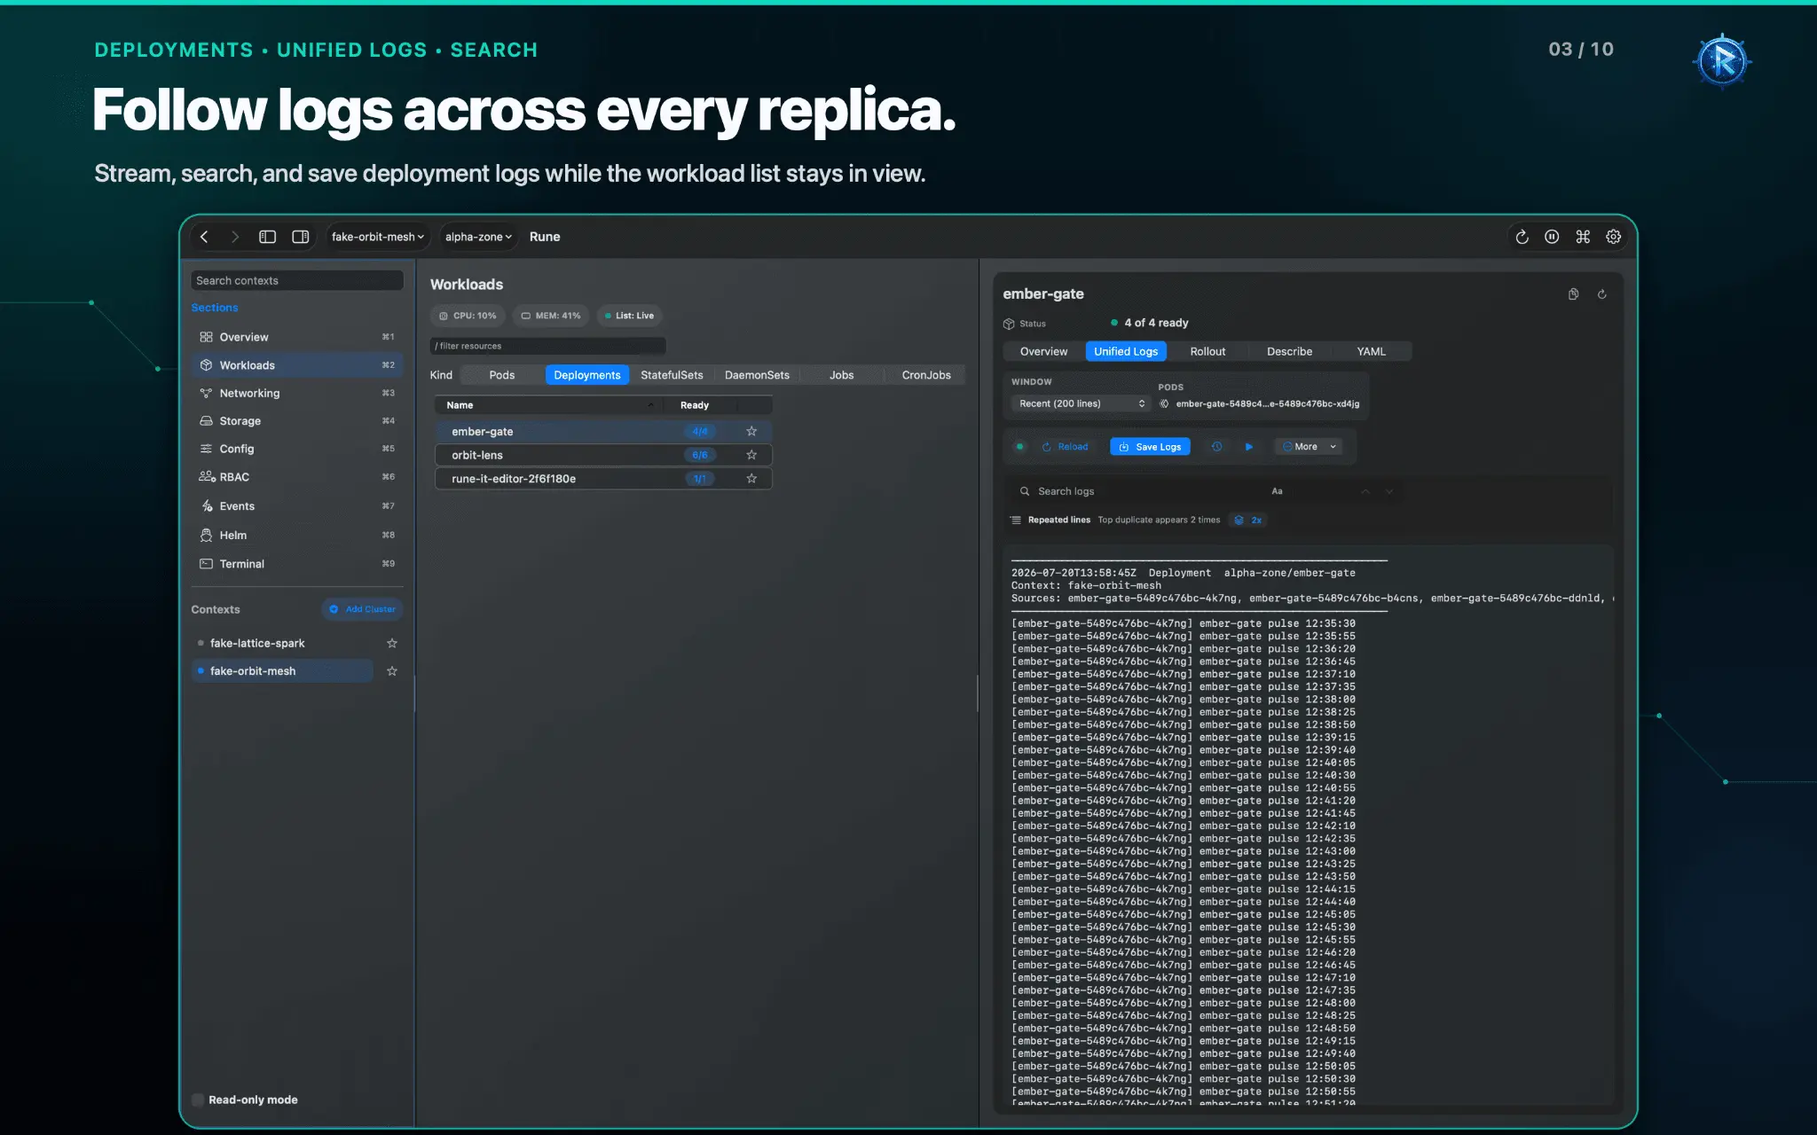The height and width of the screenshot is (1135, 1817).
Task: Toggle the right detail panel icon
Action: pos(301,237)
